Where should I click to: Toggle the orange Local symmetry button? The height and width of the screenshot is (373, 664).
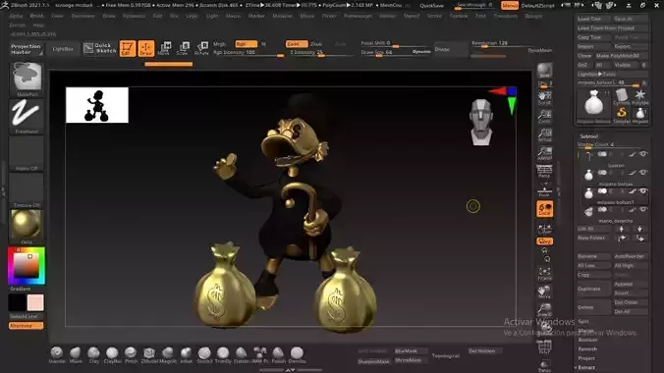544,209
